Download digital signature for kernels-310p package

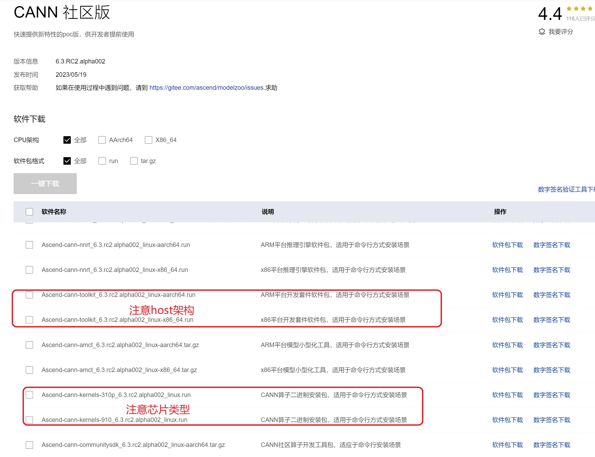(x=551, y=395)
